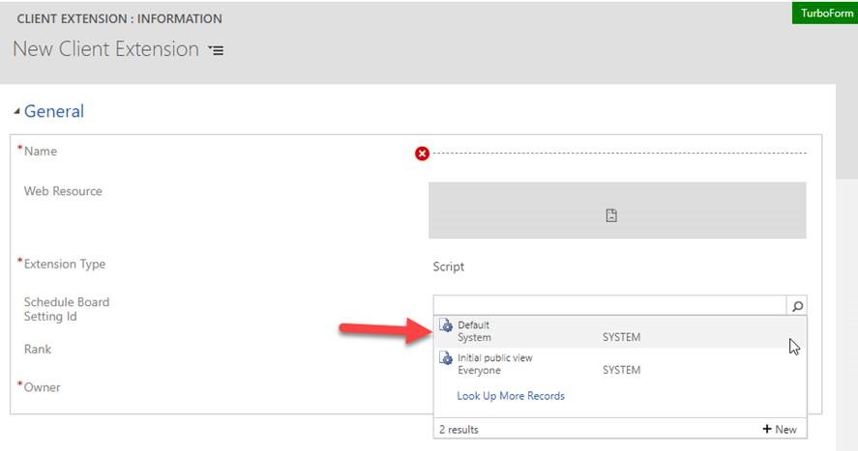
Task: Click into the Name dotted input field
Action: click(x=619, y=153)
